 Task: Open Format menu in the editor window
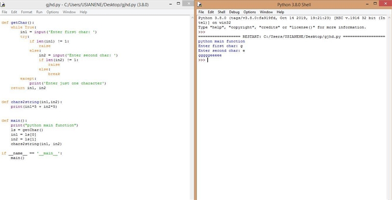point(26,12)
